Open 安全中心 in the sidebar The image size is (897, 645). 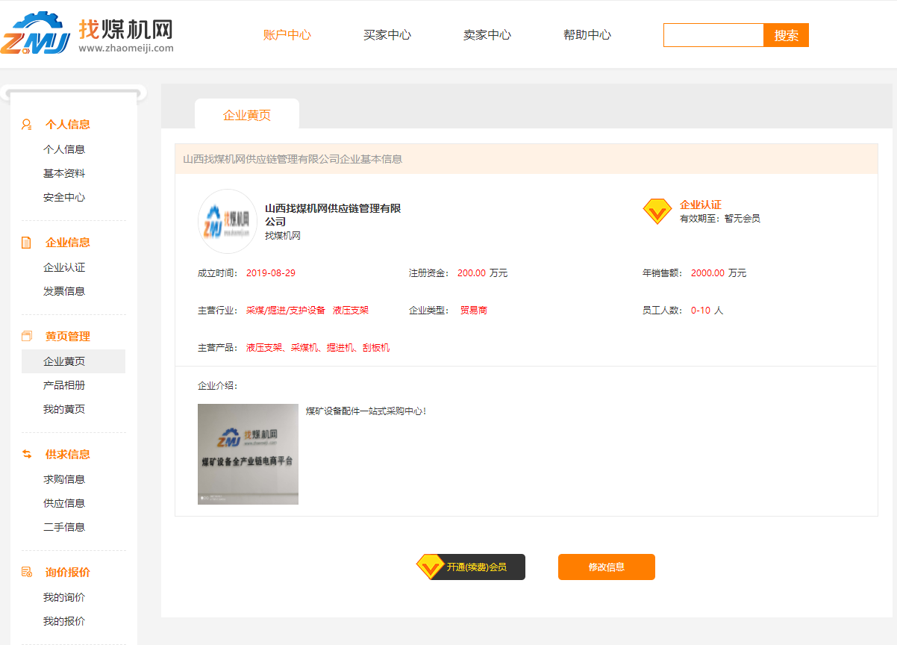tap(64, 198)
